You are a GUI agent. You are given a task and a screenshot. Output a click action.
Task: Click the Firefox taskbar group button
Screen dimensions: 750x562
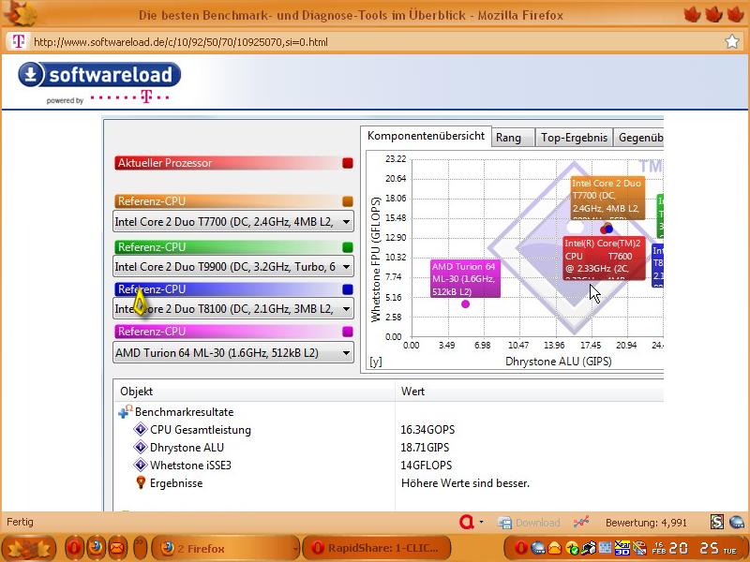[x=227, y=548]
